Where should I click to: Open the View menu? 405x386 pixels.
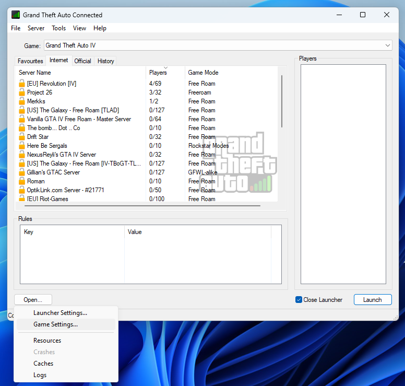tap(79, 28)
